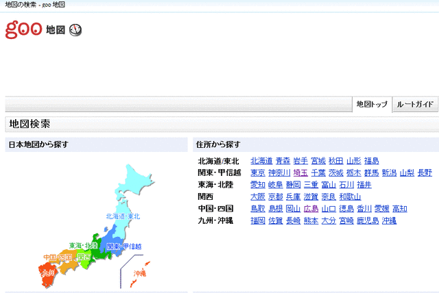The image size is (439, 293).
Task: Select the 愛媛 link
Action: (x=382, y=209)
